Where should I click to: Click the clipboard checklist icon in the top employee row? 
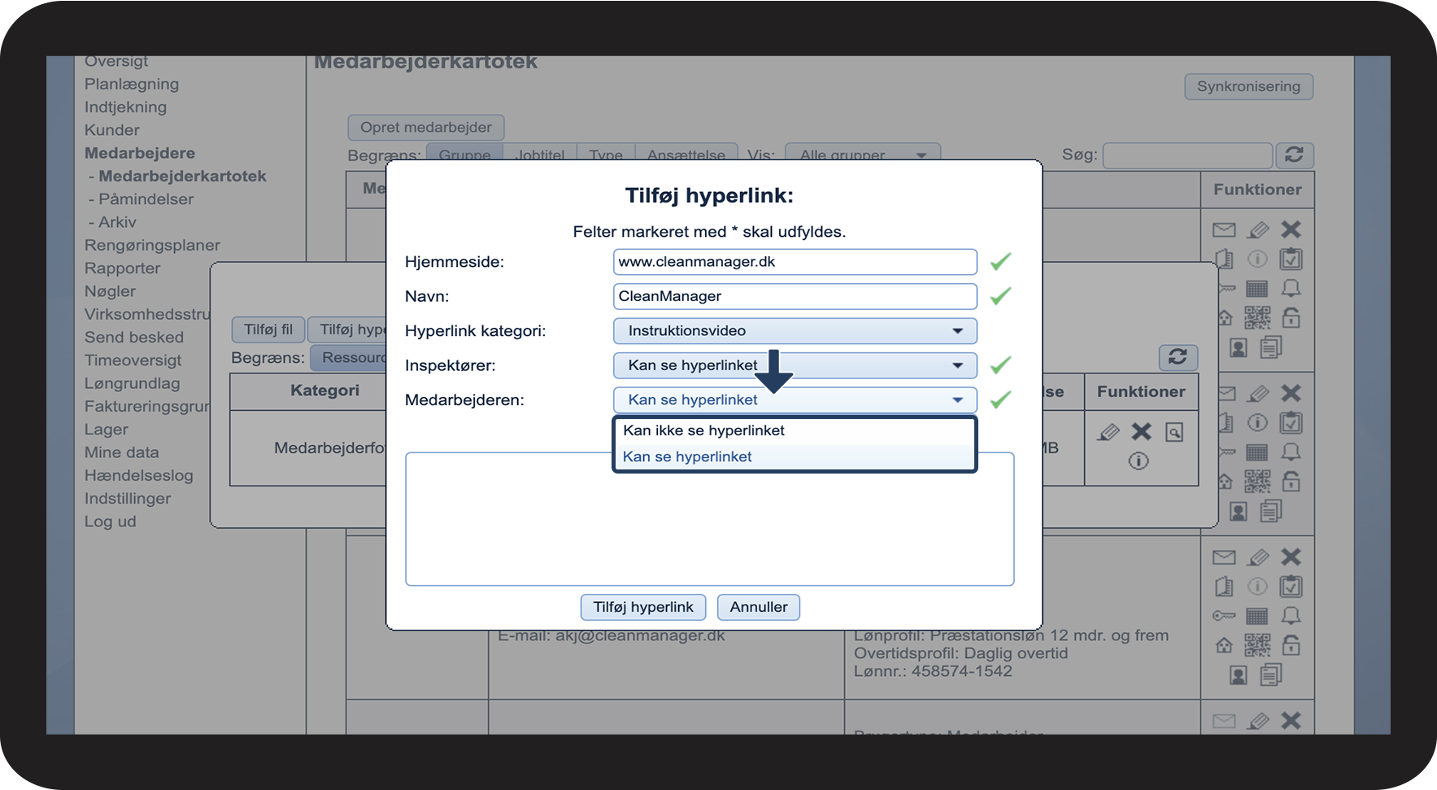coord(1291,260)
